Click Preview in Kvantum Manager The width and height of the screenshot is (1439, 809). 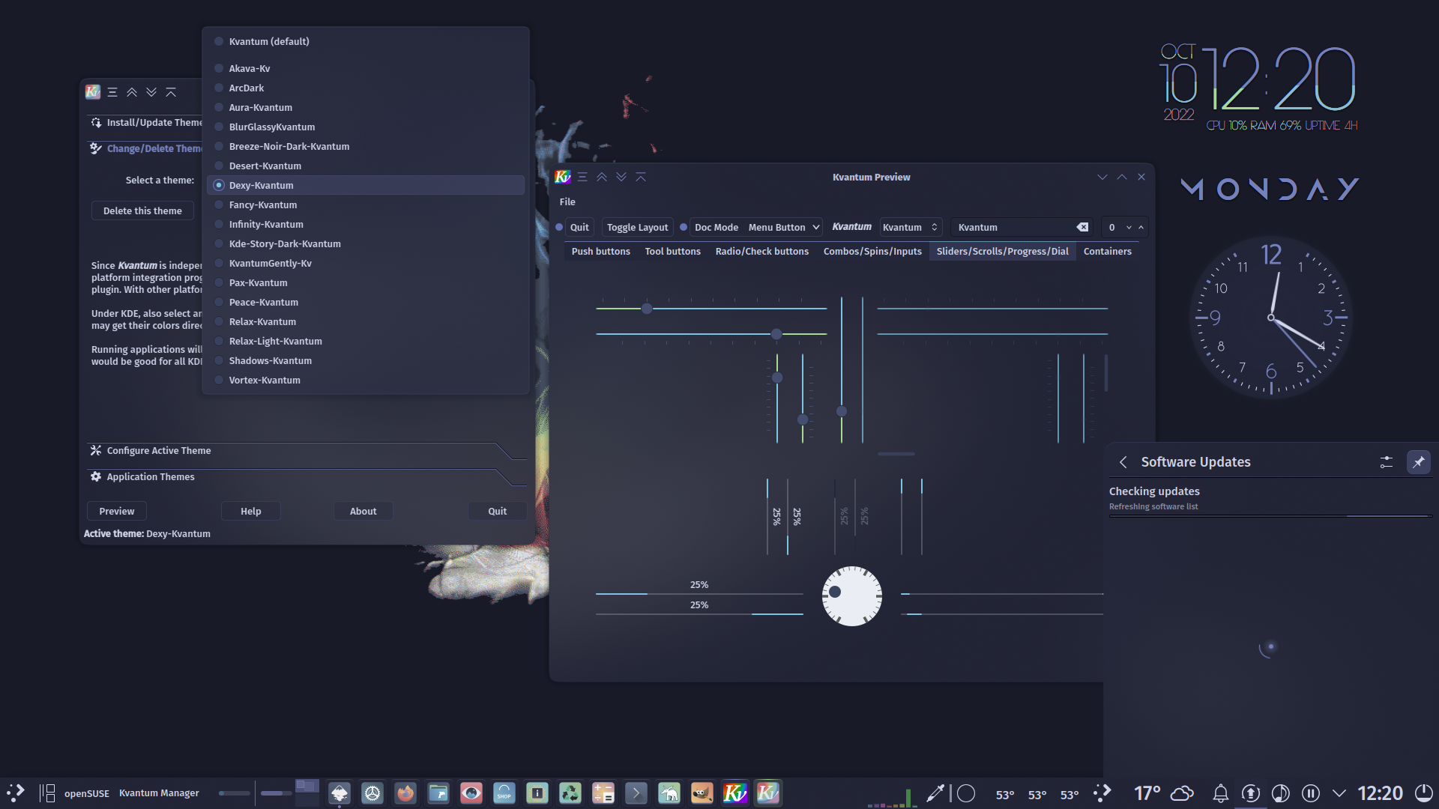pos(117,511)
